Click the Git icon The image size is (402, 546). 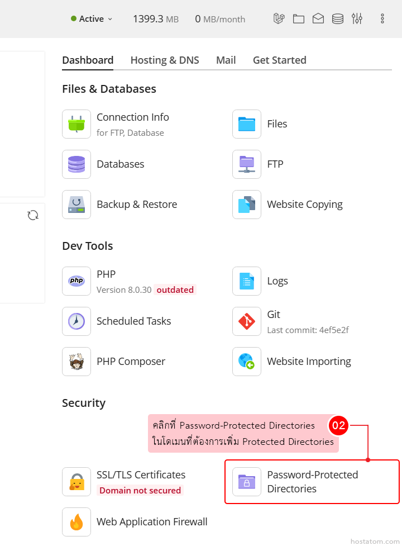point(247,321)
